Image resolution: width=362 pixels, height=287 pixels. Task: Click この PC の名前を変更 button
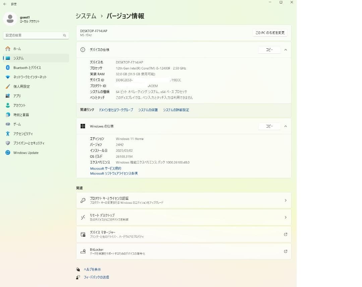270,33
